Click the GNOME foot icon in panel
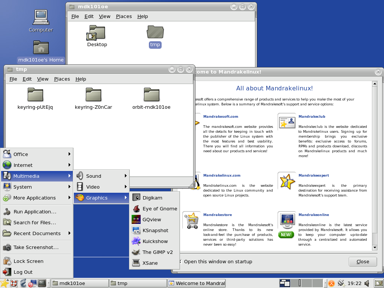 (23, 283)
